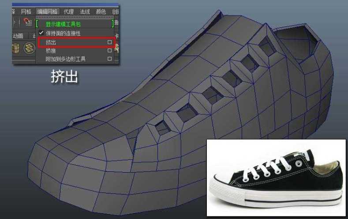Select the polygon plane shelf icon
The image size is (348, 219).
pos(29,48)
